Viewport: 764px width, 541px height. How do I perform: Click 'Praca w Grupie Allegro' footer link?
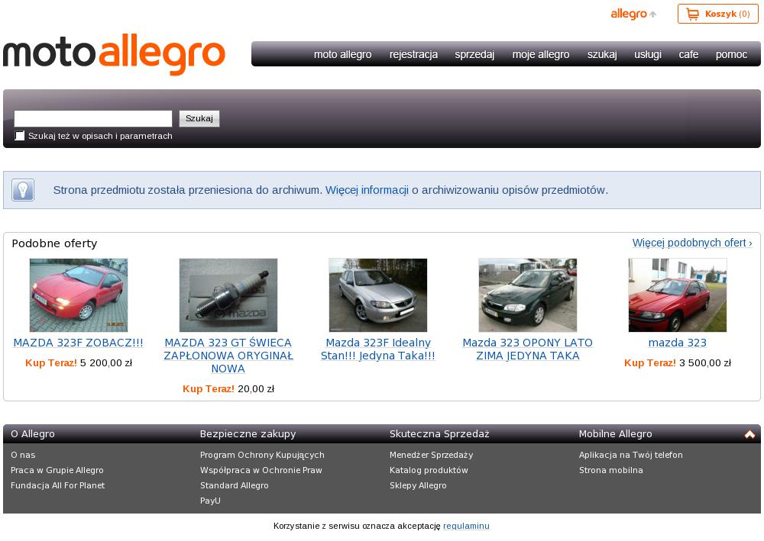coord(57,470)
